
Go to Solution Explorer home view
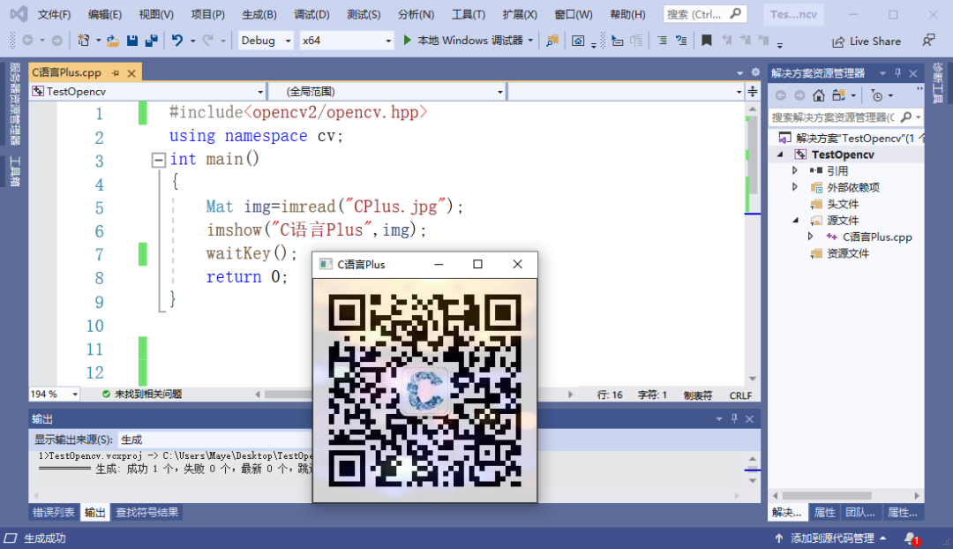819,95
